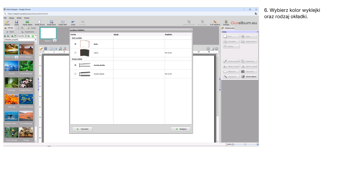Click the Poprzedni button

(x=82, y=129)
